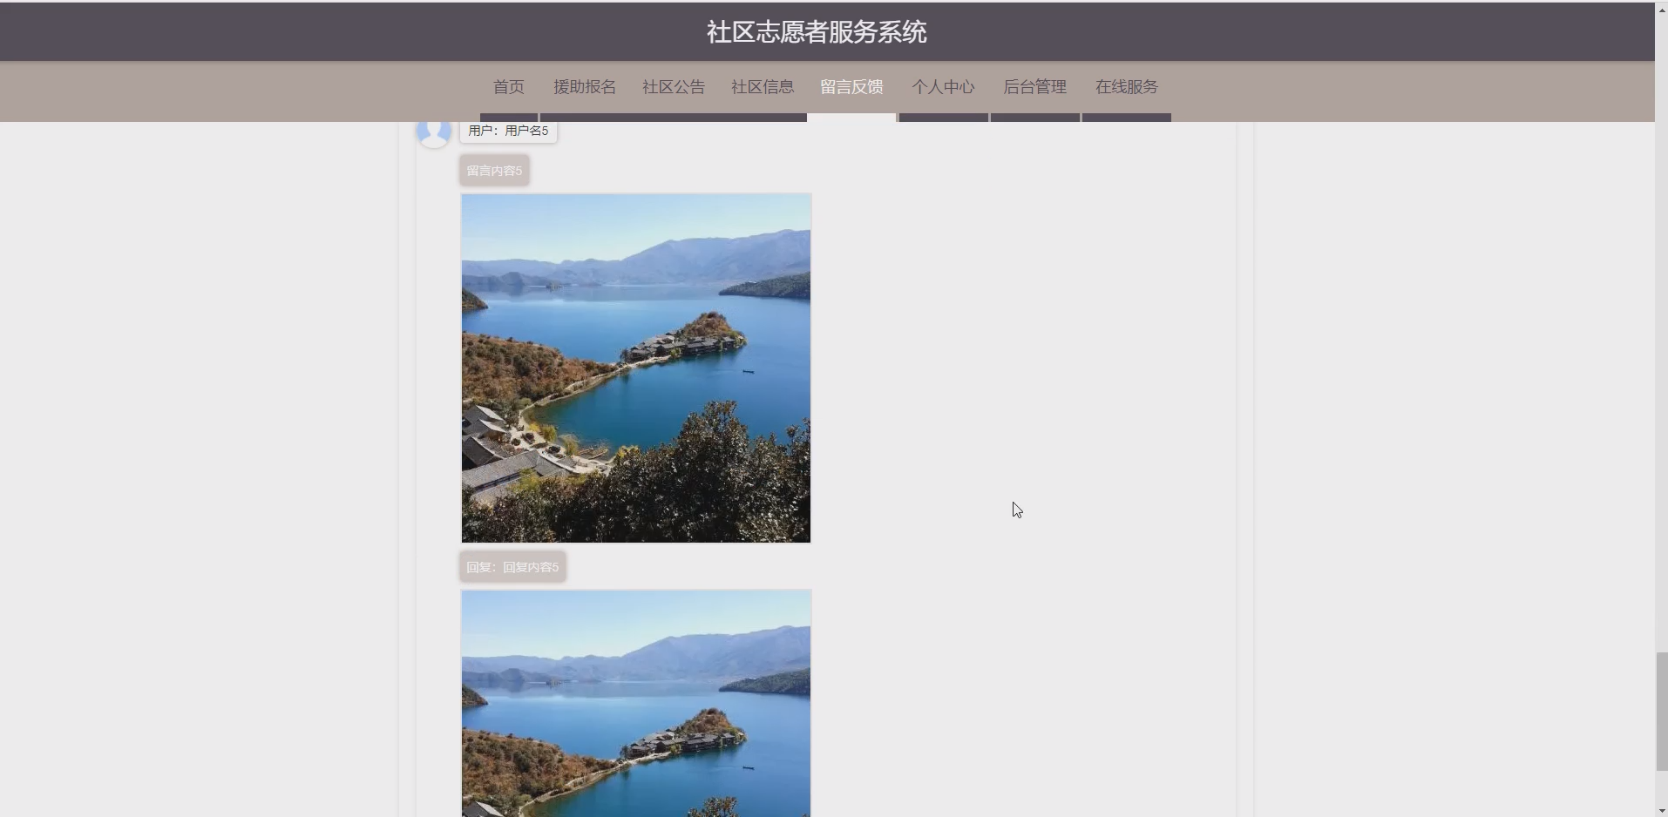
Task: Open the 首页 navigation item
Action: 509,87
